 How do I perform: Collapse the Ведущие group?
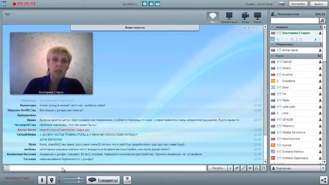click(272, 27)
